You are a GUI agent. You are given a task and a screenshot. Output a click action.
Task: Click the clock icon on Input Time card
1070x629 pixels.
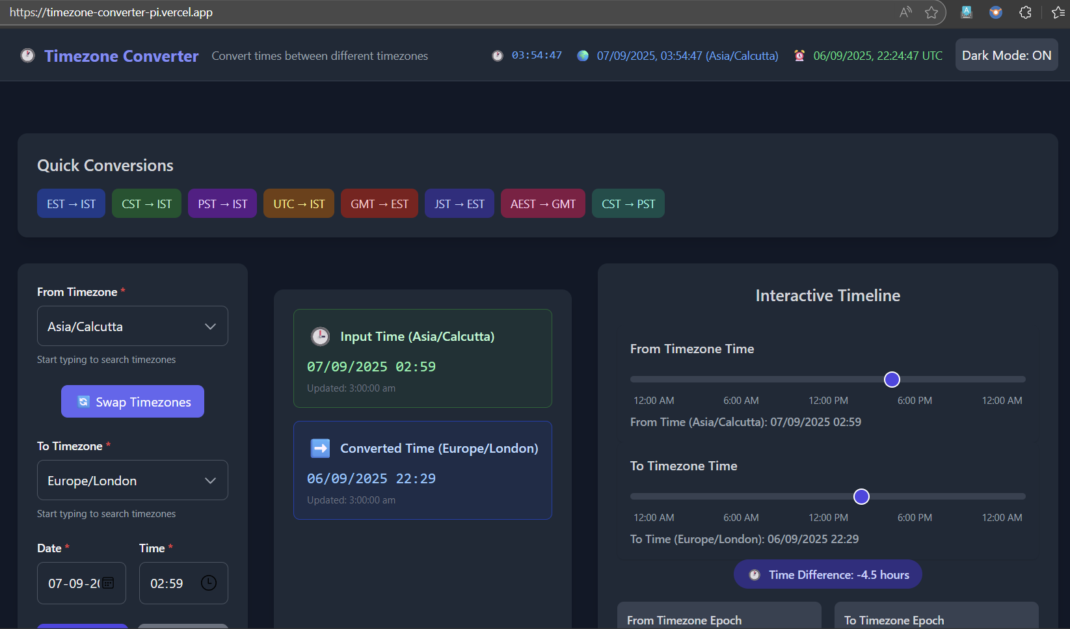click(320, 336)
